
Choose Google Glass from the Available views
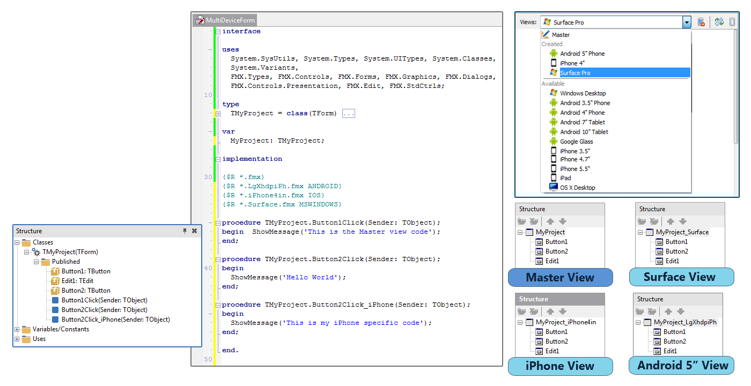[x=577, y=141]
